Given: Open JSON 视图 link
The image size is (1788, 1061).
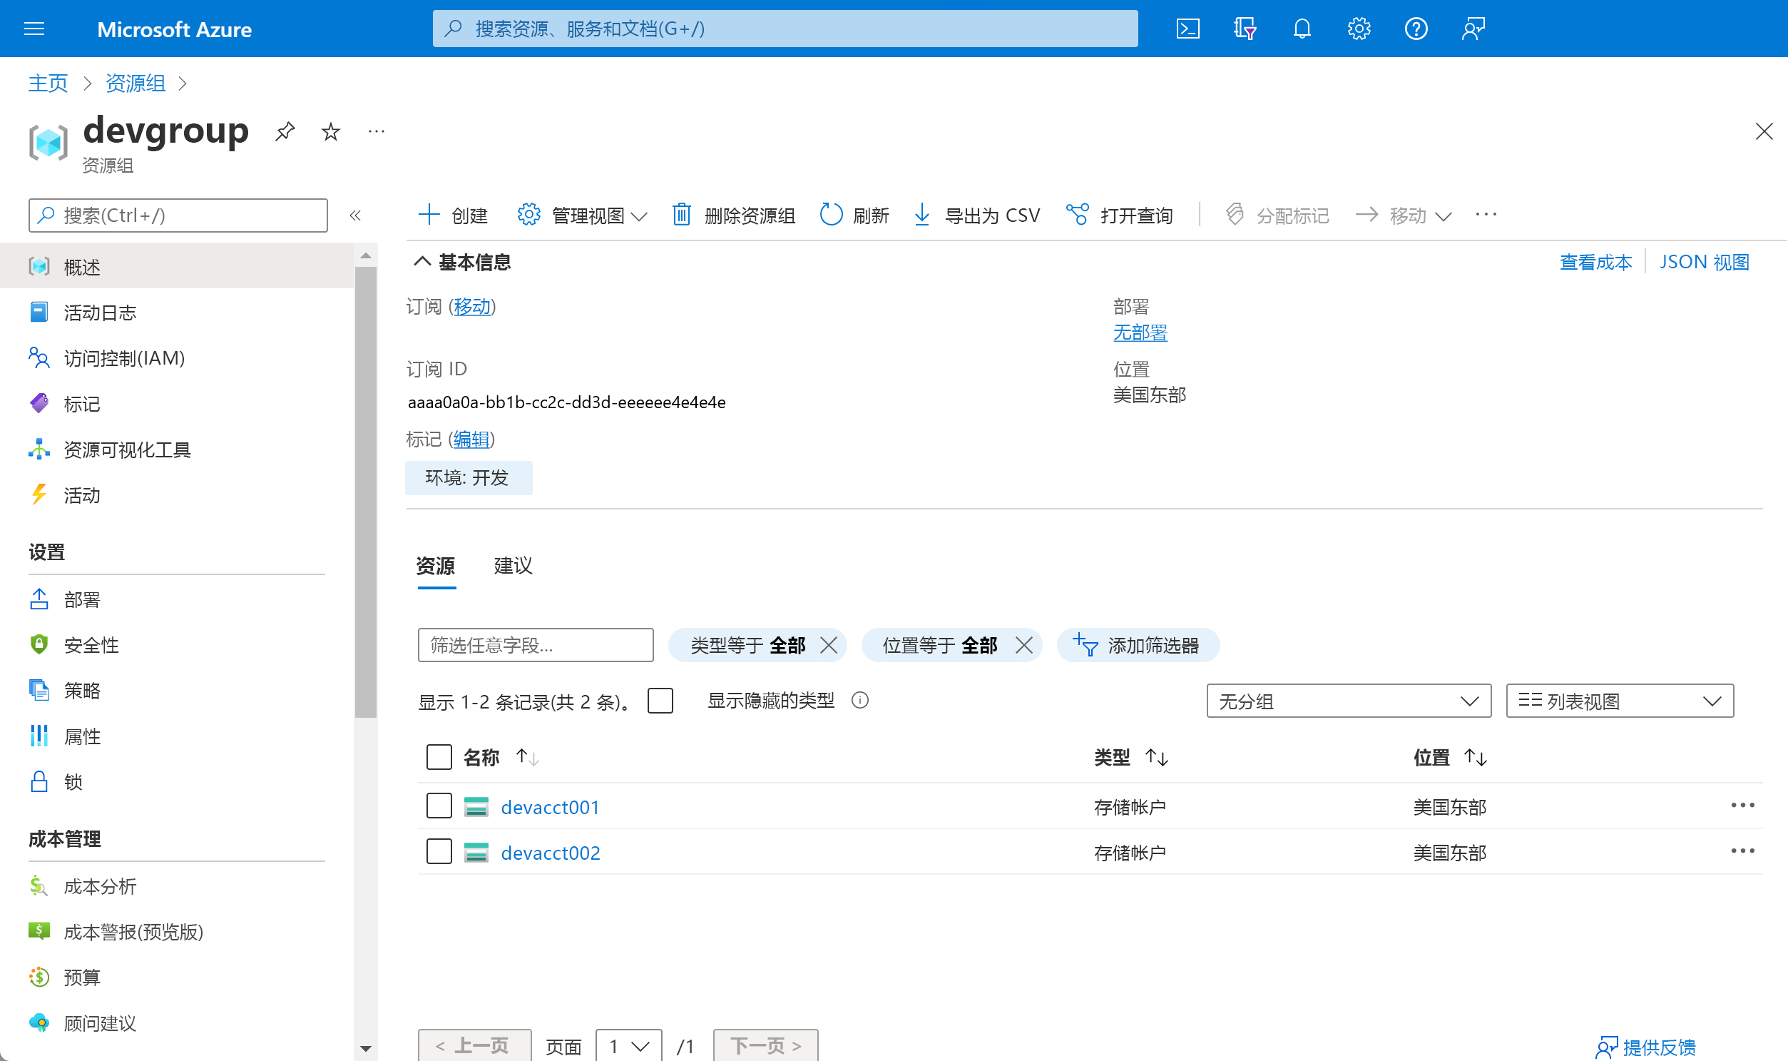Looking at the screenshot, I should point(1705,263).
